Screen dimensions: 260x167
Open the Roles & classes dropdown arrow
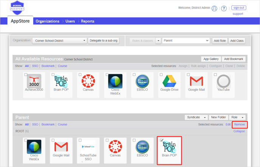point(158,41)
